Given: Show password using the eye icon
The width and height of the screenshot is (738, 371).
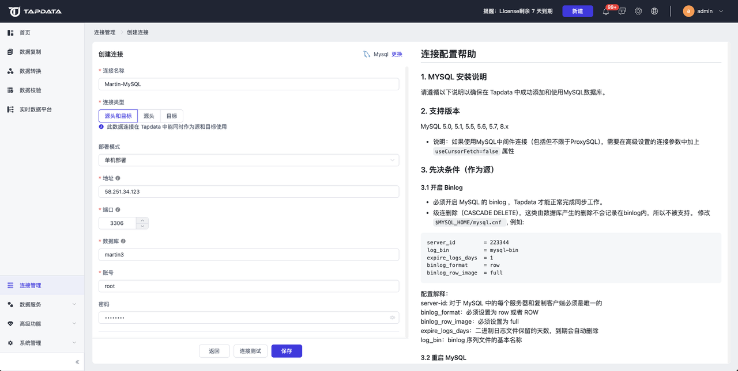Looking at the screenshot, I should pyautogui.click(x=392, y=318).
